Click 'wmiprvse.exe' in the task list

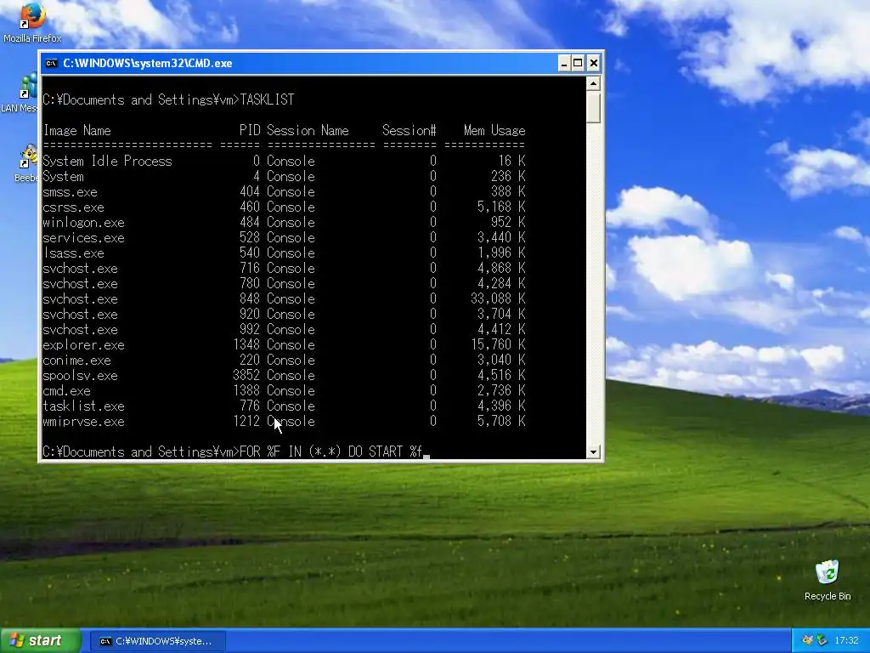tap(84, 422)
